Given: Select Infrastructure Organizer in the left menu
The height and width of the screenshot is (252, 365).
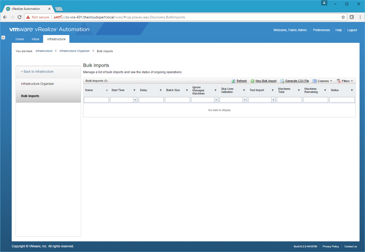Looking at the screenshot, I should [37, 84].
